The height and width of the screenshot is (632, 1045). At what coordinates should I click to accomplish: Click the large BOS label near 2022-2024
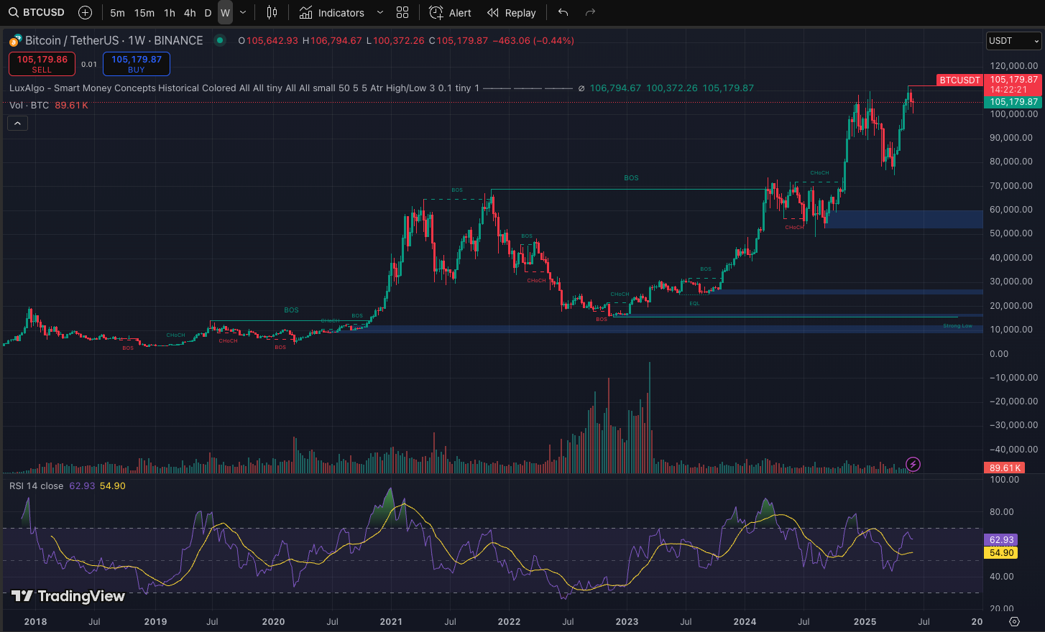[631, 178]
